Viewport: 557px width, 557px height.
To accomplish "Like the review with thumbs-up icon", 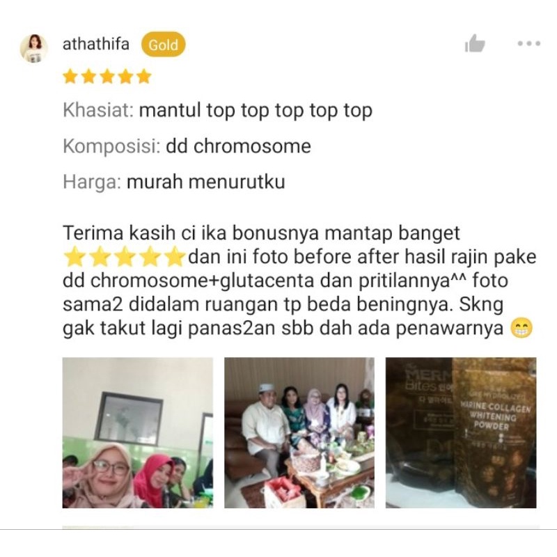I will pyautogui.click(x=475, y=43).
